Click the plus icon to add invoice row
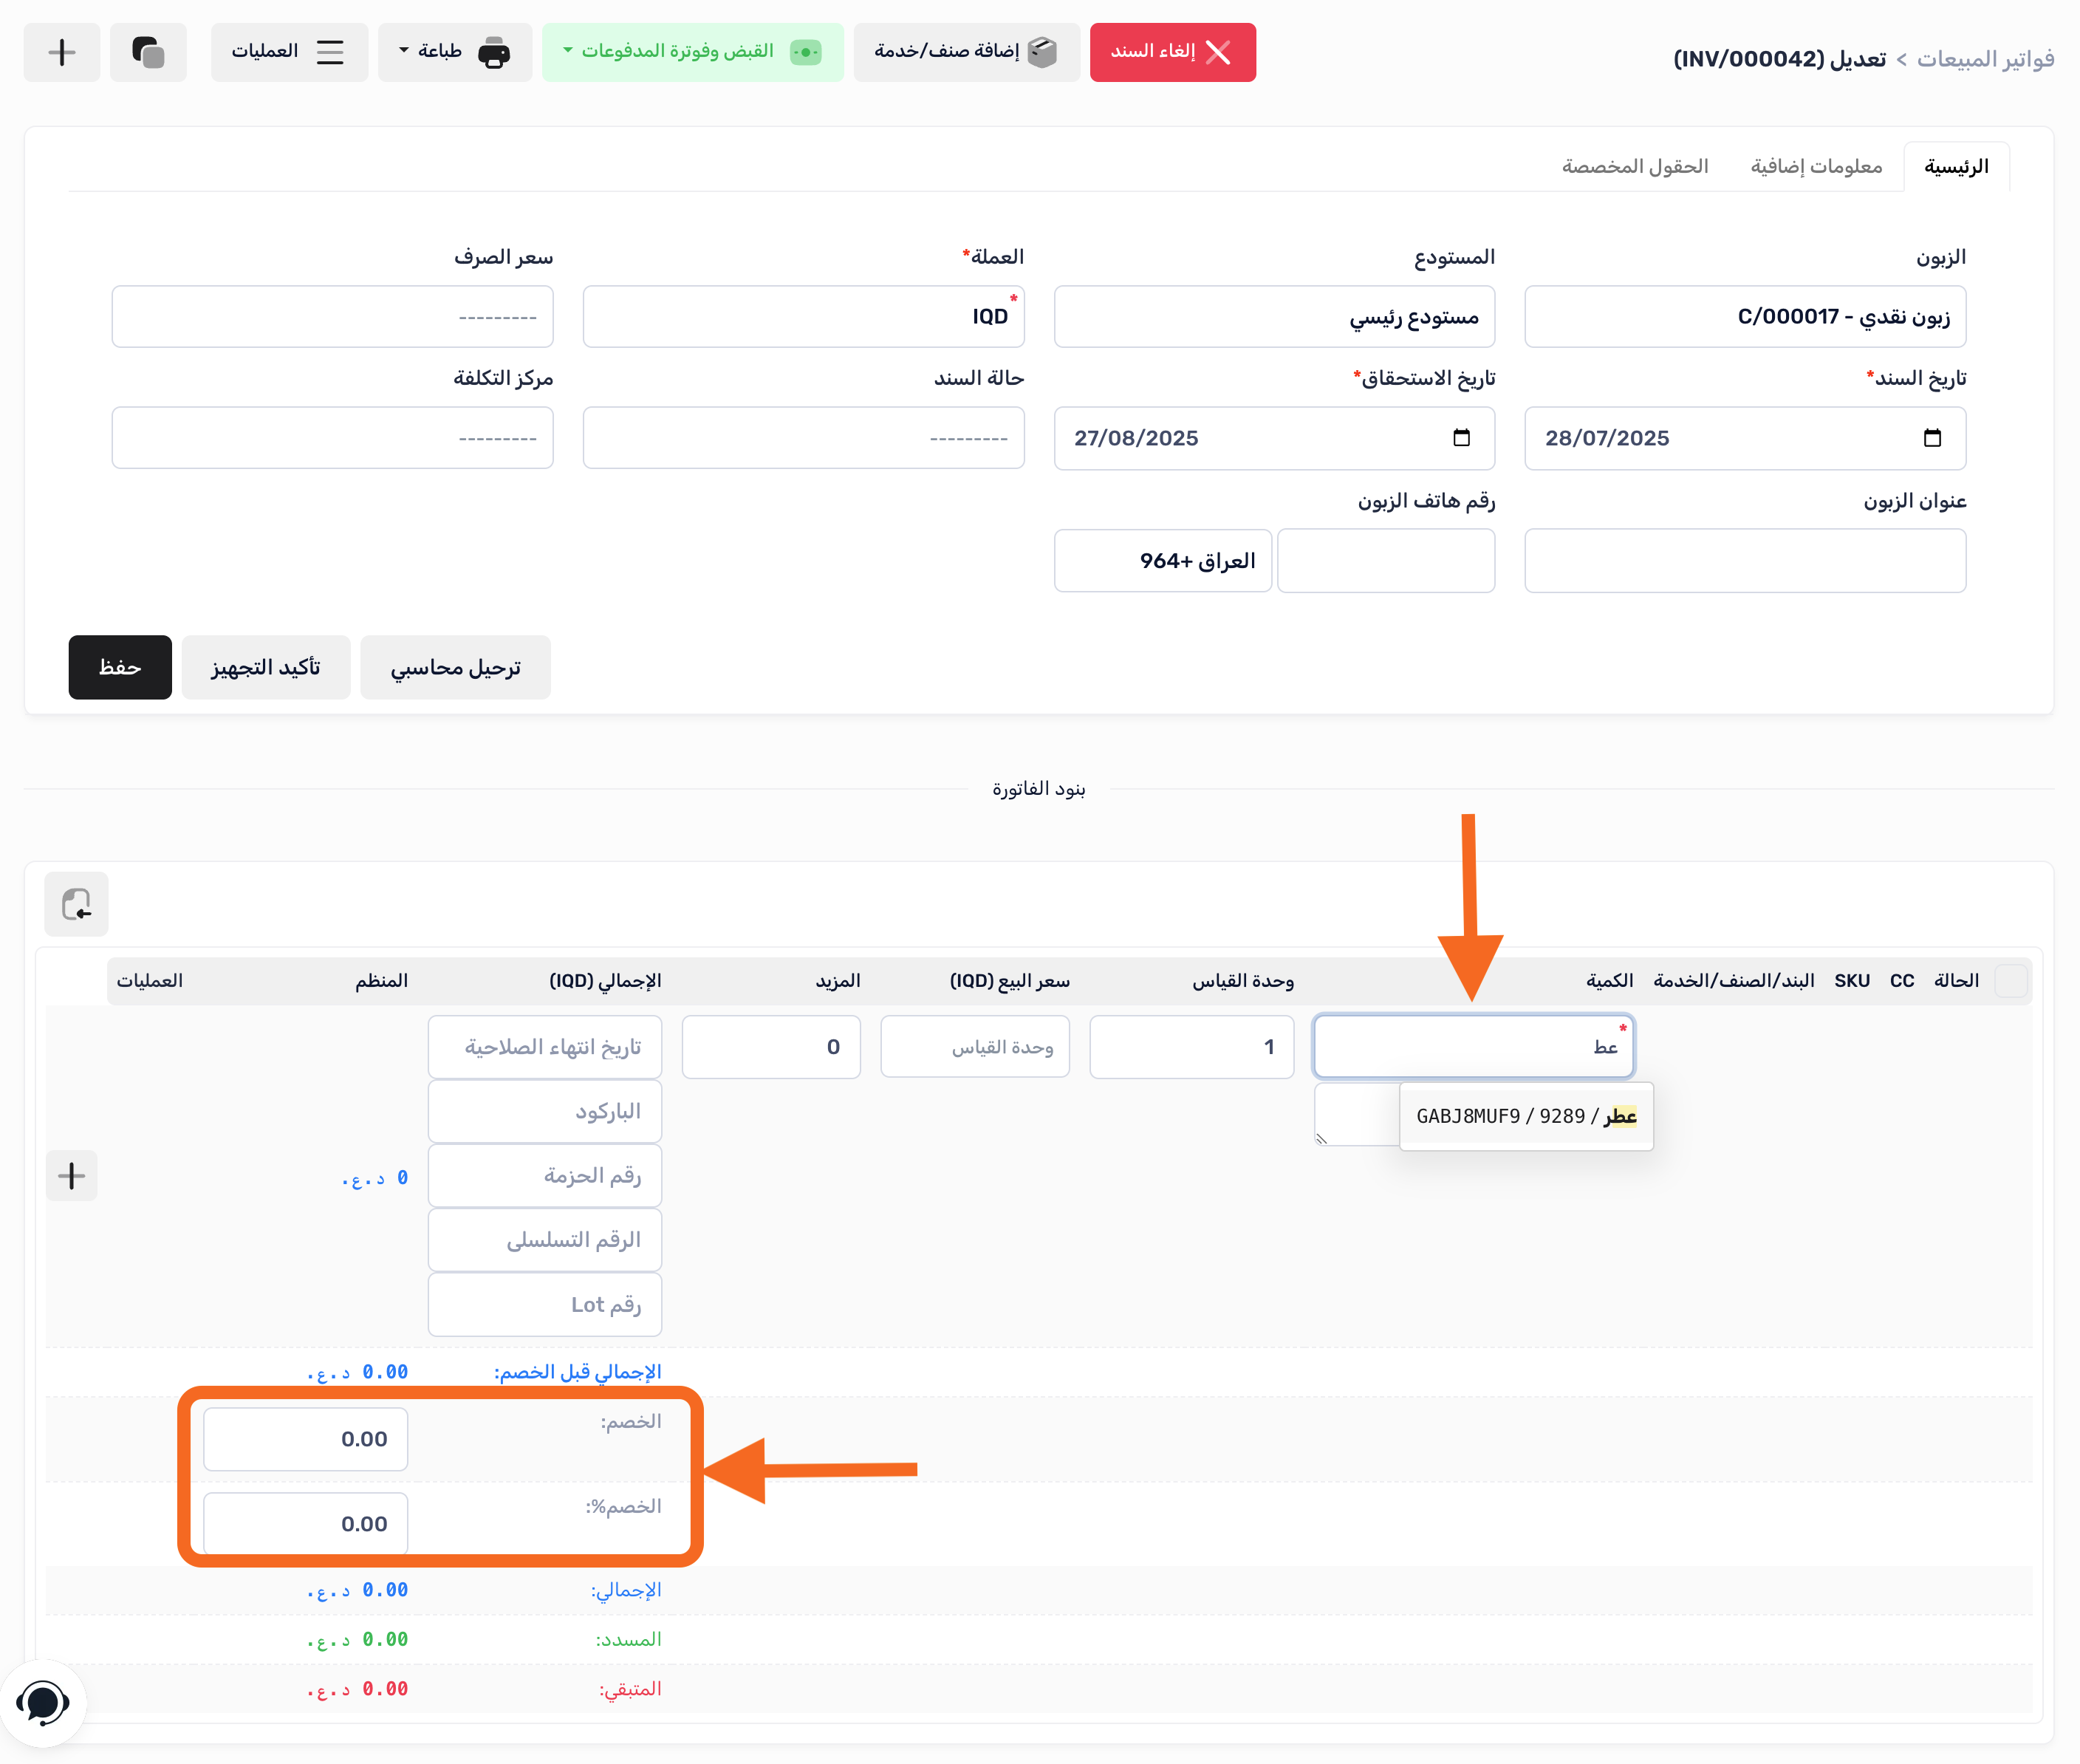Viewport: 2080px width, 1764px height. pos(71,1176)
